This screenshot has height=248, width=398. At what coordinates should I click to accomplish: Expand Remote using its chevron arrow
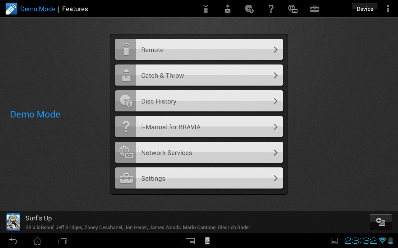(x=275, y=50)
